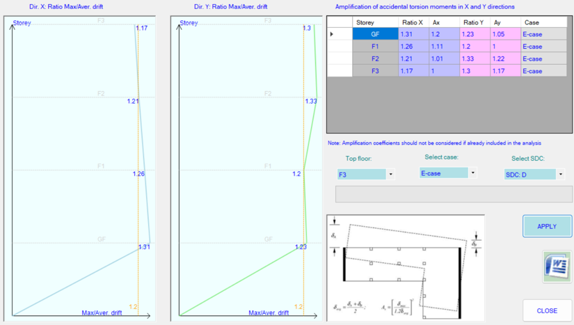The width and height of the screenshot is (574, 325).
Task: Click the Ay column header
Action: (x=506, y=22)
